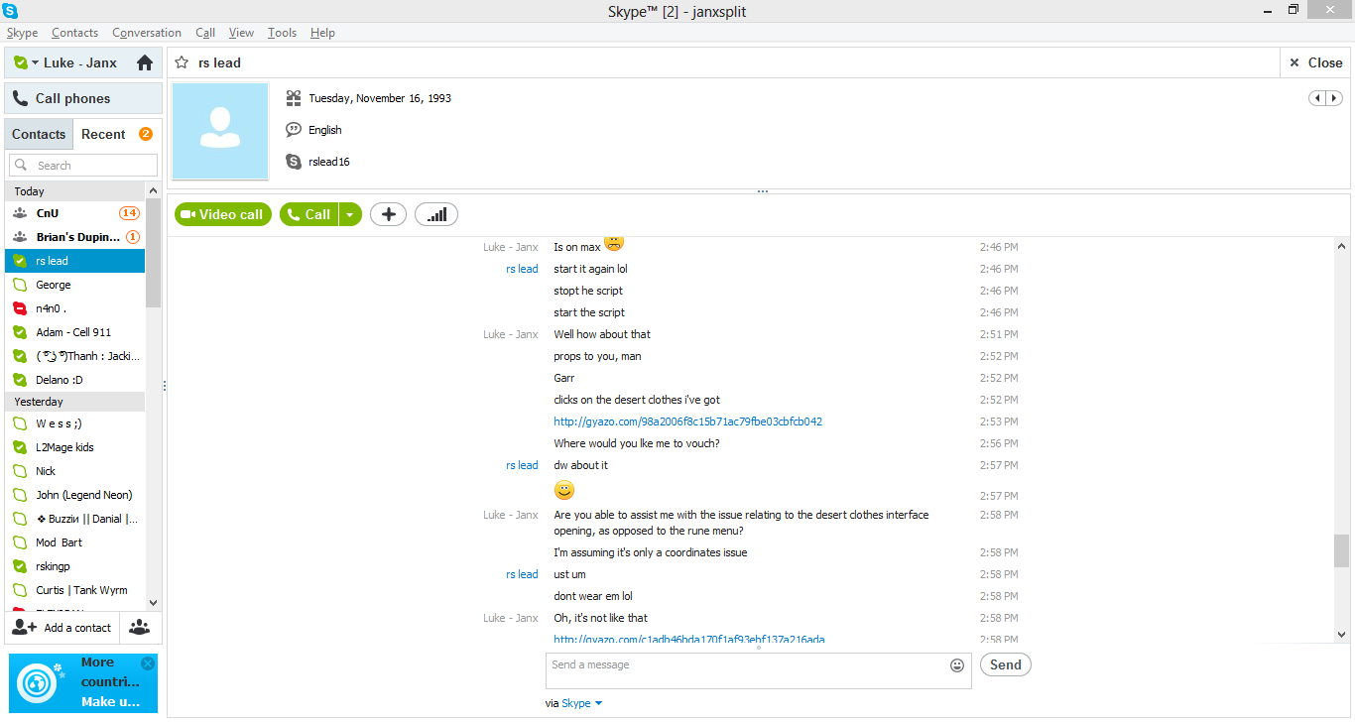Collapse the Today group header
Image resolution: width=1355 pixels, height=722 pixels.
point(75,191)
